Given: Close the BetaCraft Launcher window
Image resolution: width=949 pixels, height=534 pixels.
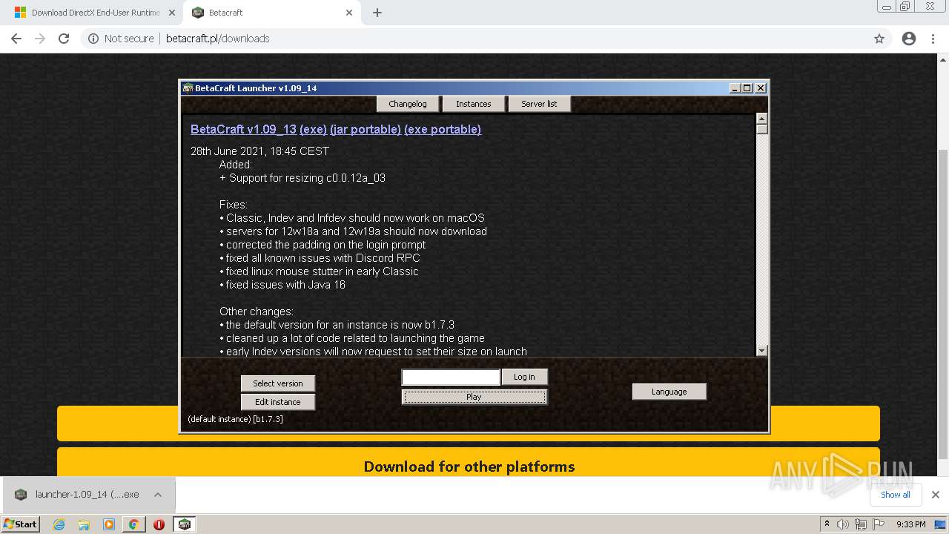Looking at the screenshot, I should pos(761,88).
